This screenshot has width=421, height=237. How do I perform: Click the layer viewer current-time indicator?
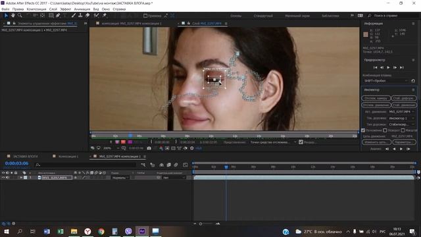point(130,136)
